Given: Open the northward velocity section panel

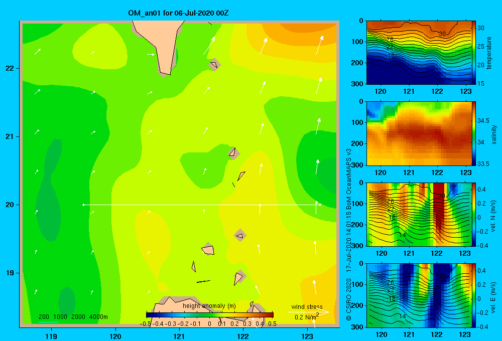Looking at the screenshot, I should coord(419,214).
